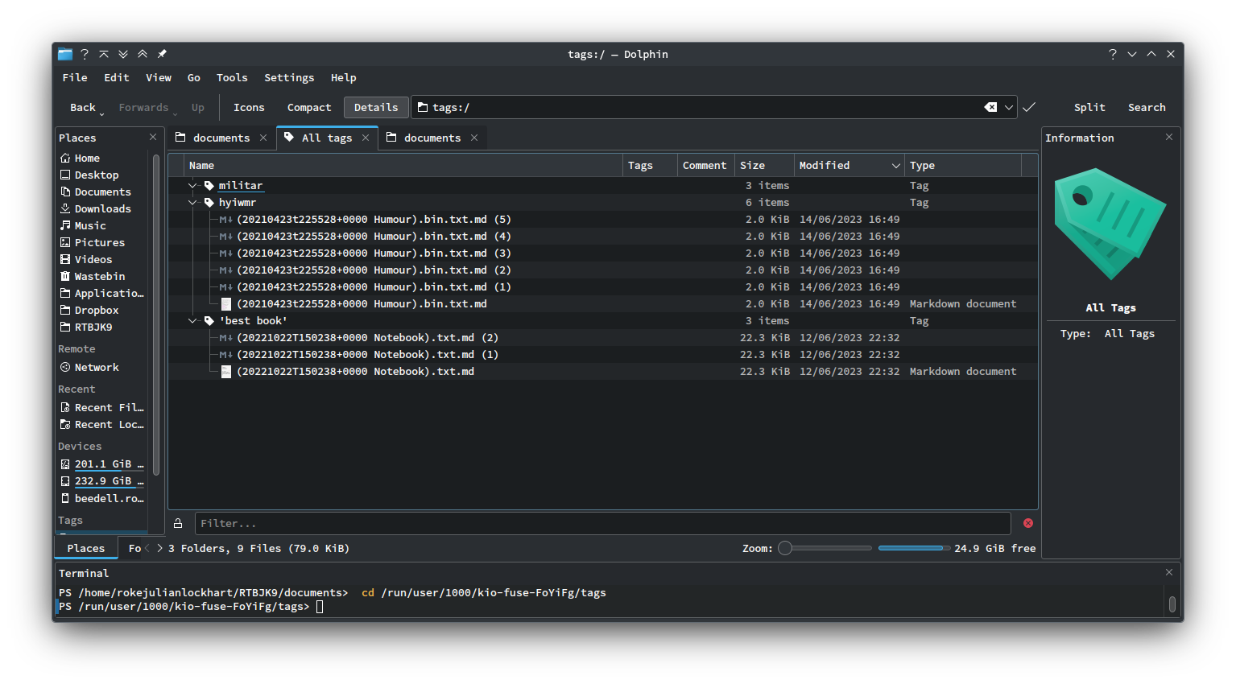Clear the location bar with the clear icon
Image resolution: width=1236 pixels, height=684 pixels.
coord(990,107)
